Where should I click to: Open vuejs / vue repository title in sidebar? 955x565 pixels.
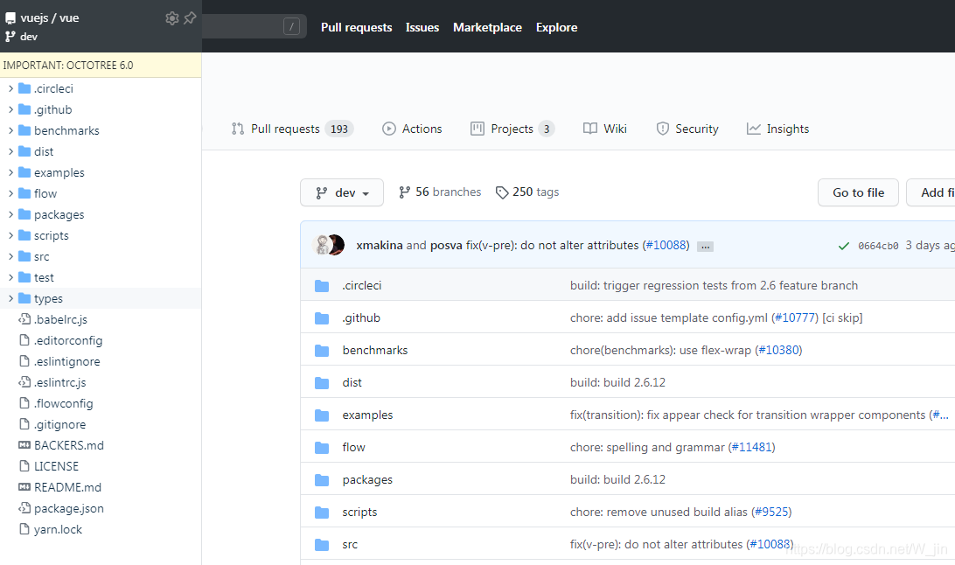pos(50,18)
